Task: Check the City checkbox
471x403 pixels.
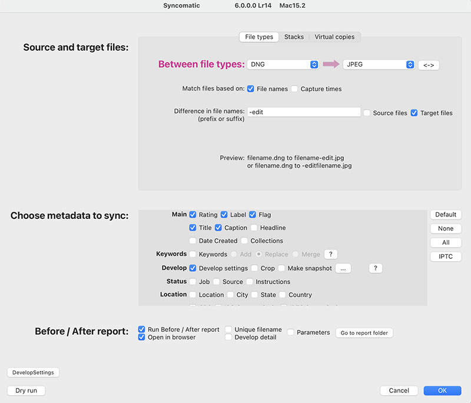Action: click(230, 295)
